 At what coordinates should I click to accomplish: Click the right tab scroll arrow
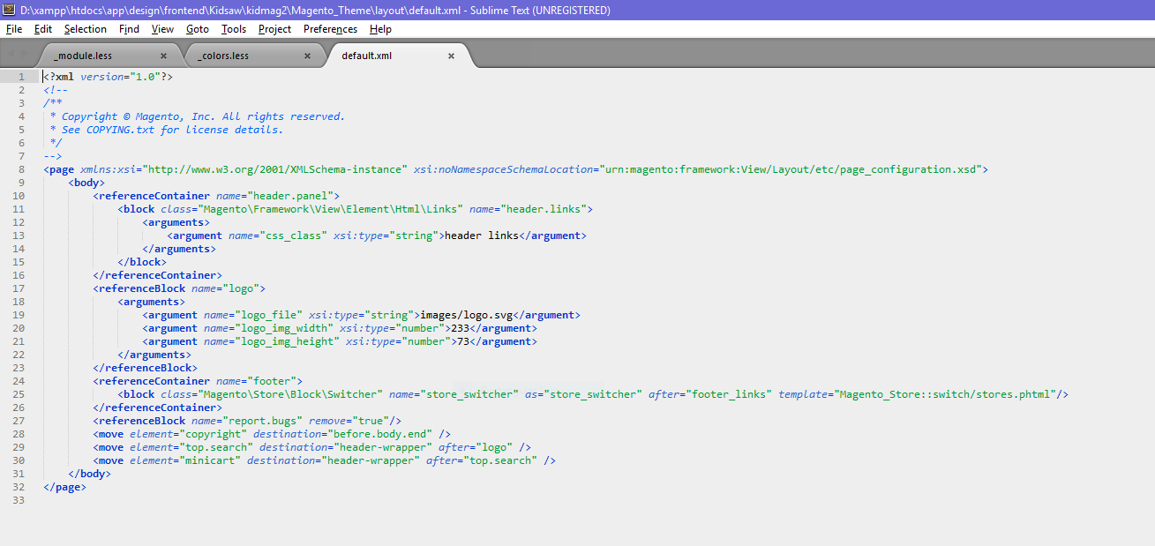pos(25,55)
